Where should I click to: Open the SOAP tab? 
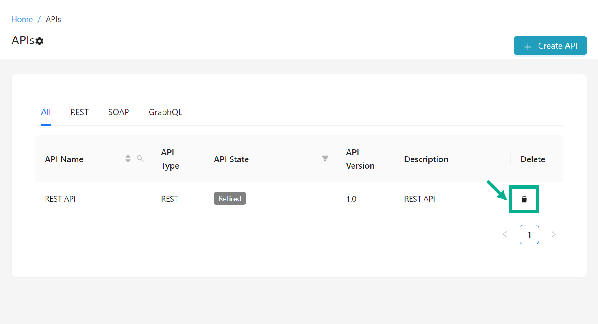point(118,112)
